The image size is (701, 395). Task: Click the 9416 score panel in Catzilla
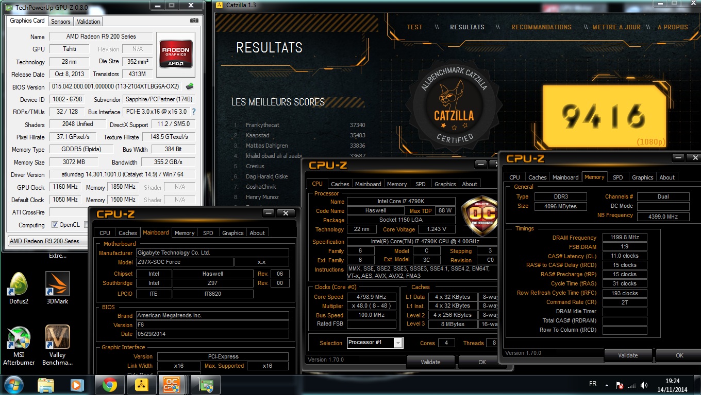tap(604, 116)
